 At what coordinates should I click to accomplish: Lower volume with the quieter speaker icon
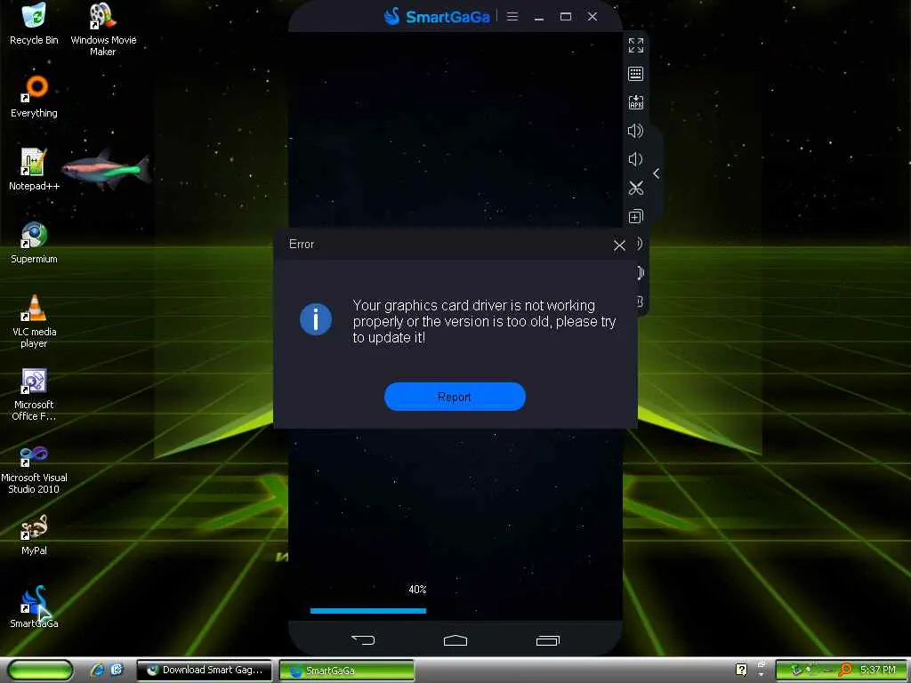coord(635,159)
